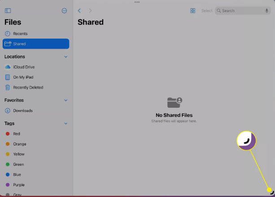The image size is (275, 197).
Task: Collapse the Tags section
Action: (66, 123)
